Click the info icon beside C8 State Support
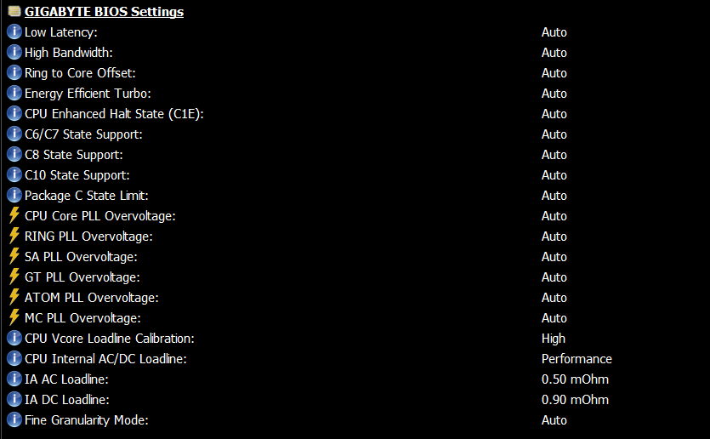 point(14,155)
